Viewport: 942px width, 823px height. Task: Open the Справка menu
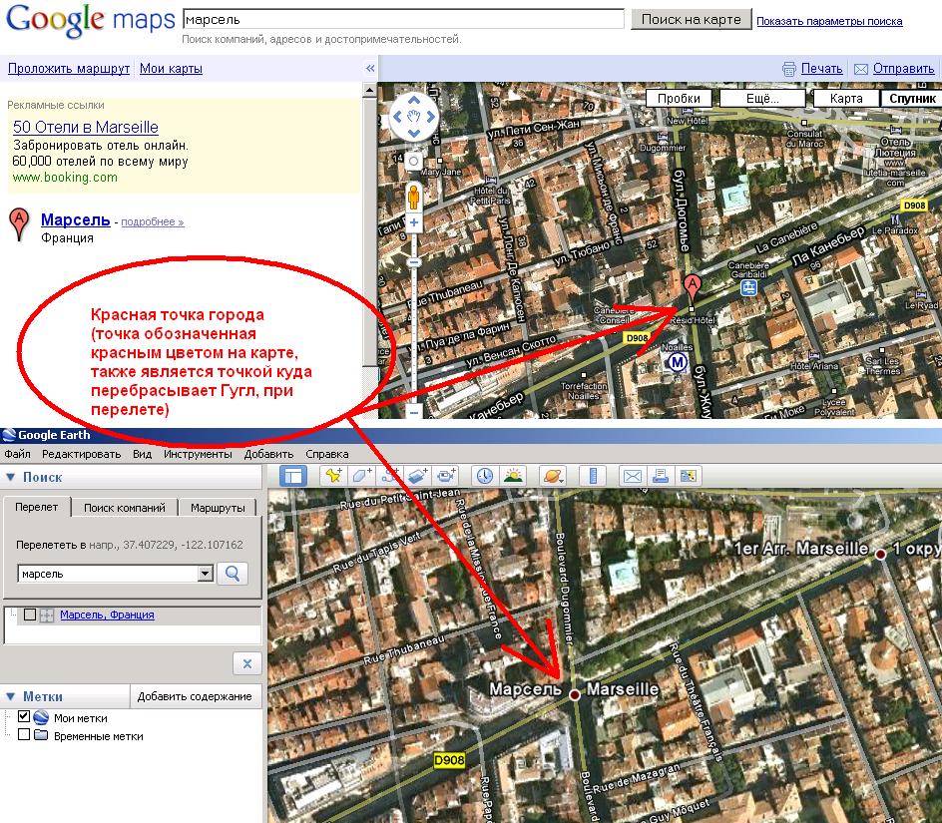(x=327, y=454)
